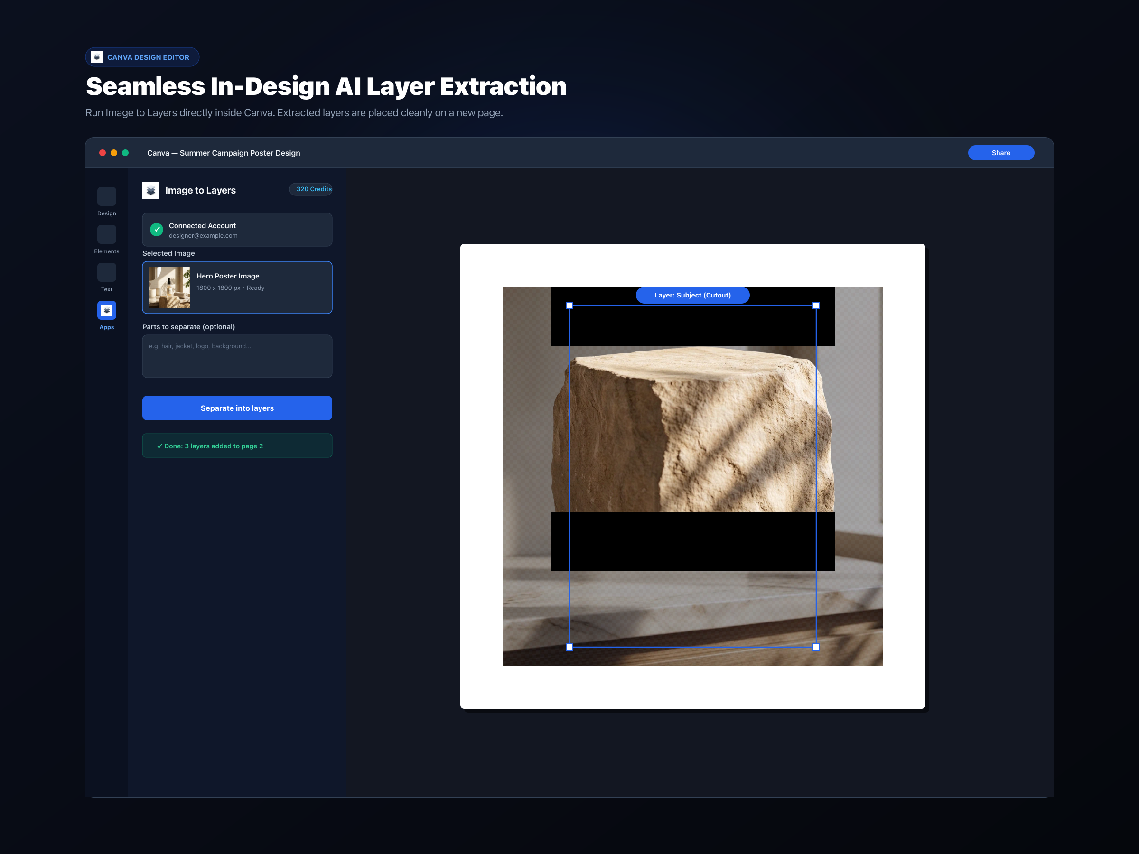
Task: Open the Elements sidebar icon
Action: 107,234
